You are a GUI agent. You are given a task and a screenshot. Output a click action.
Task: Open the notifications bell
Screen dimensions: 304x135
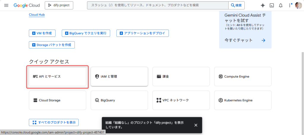point(281,5)
